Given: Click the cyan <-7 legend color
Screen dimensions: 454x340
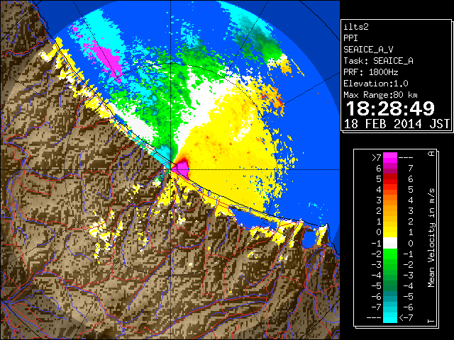Looking at the screenshot, I should click(x=390, y=317).
